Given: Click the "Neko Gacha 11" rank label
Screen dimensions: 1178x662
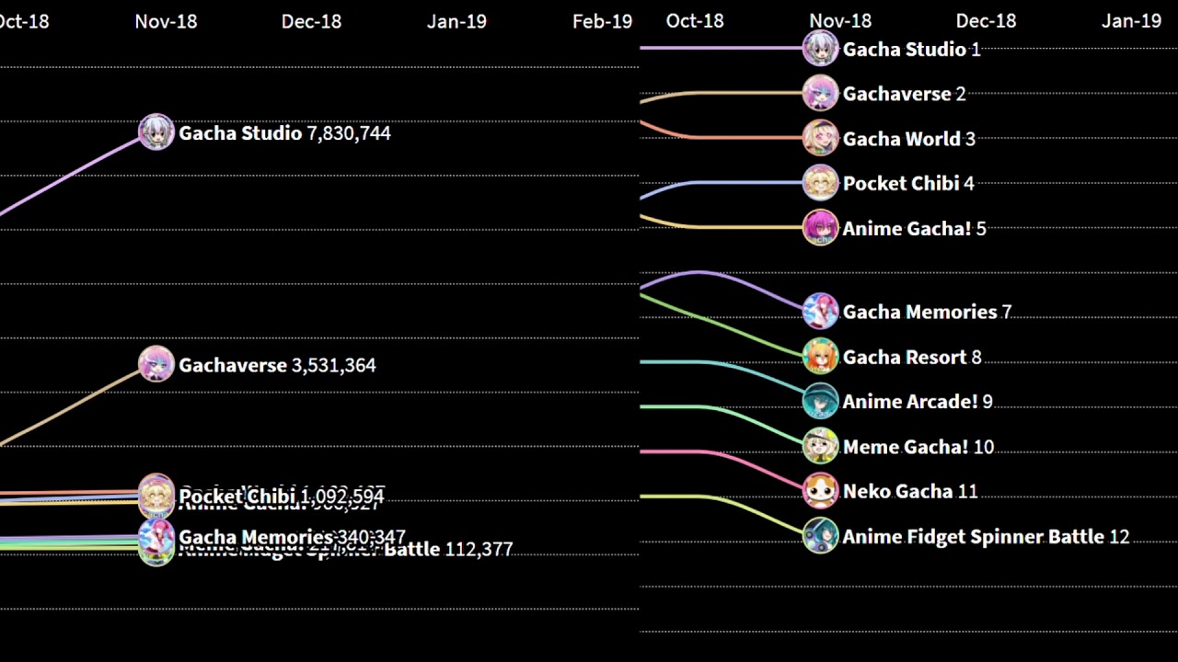Looking at the screenshot, I should (x=910, y=492).
